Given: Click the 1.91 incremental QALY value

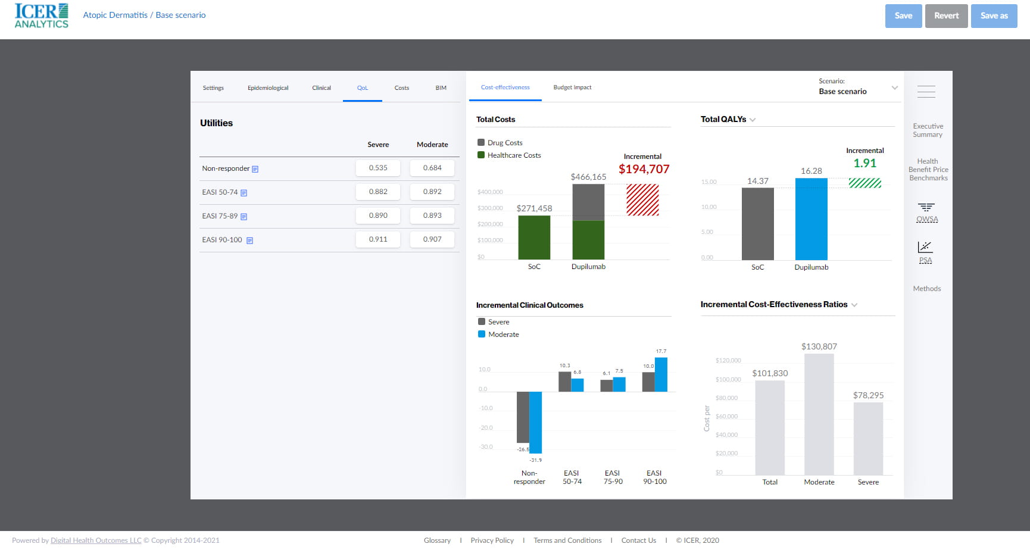Looking at the screenshot, I should click(x=864, y=163).
